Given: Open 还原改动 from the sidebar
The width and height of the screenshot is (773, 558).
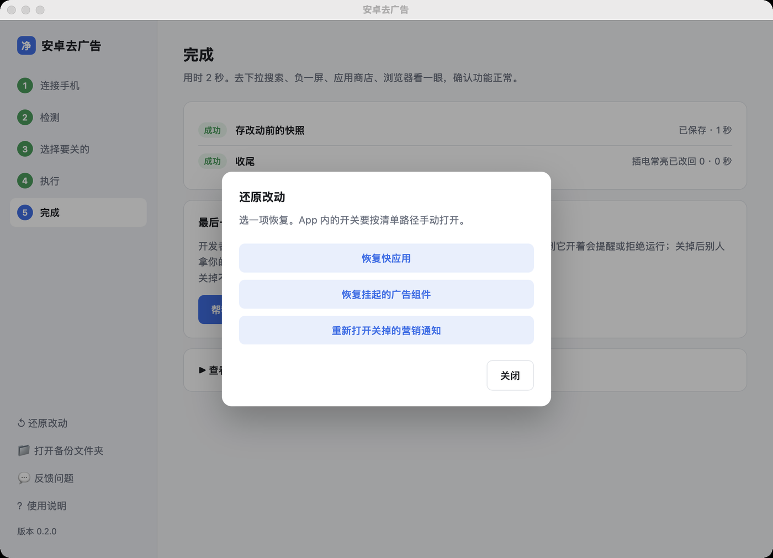Looking at the screenshot, I should pyautogui.click(x=43, y=423).
